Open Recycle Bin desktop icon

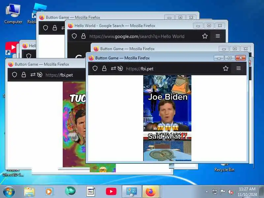click(x=224, y=168)
